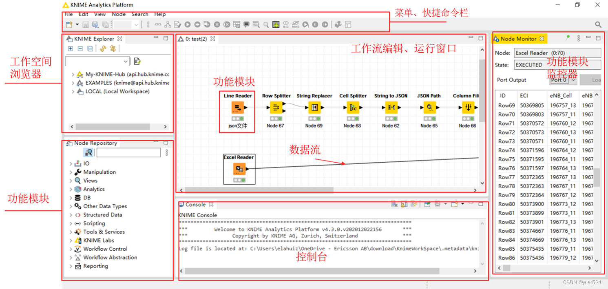The height and width of the screenshot is (289, 608).
Task: Toggle the hide node IDs eye icon
Action: click(286, 24)
